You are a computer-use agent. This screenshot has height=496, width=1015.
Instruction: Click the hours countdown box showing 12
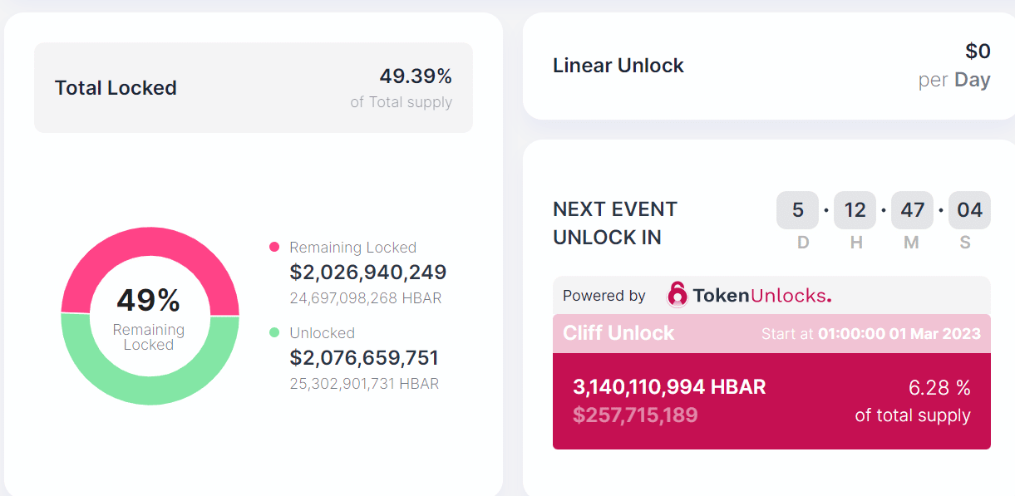855,210
